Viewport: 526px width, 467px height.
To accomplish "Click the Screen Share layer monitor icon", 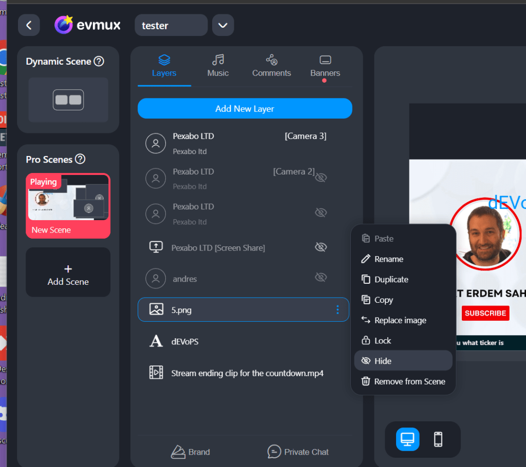I will coord(156,247).
